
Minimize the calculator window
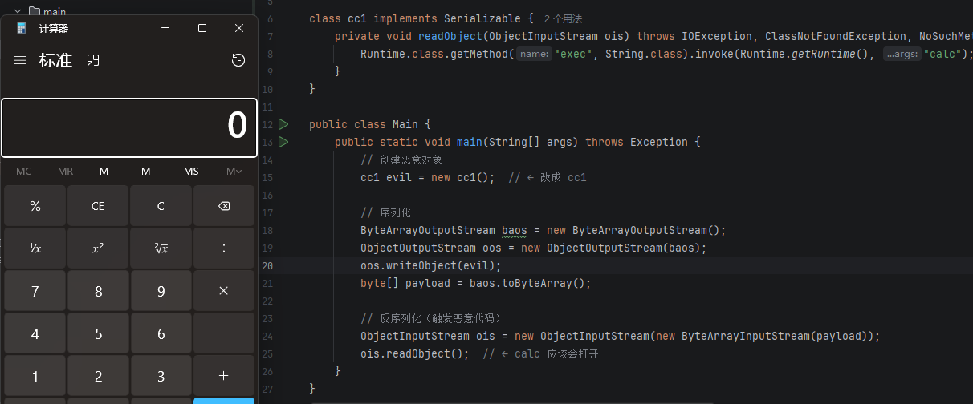(x=165, y=28)
